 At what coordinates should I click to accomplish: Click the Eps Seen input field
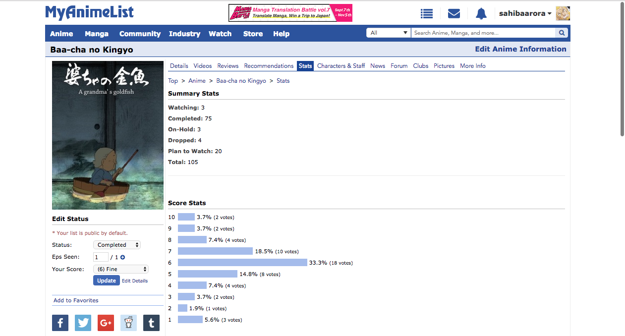click(x=101, y=257)
